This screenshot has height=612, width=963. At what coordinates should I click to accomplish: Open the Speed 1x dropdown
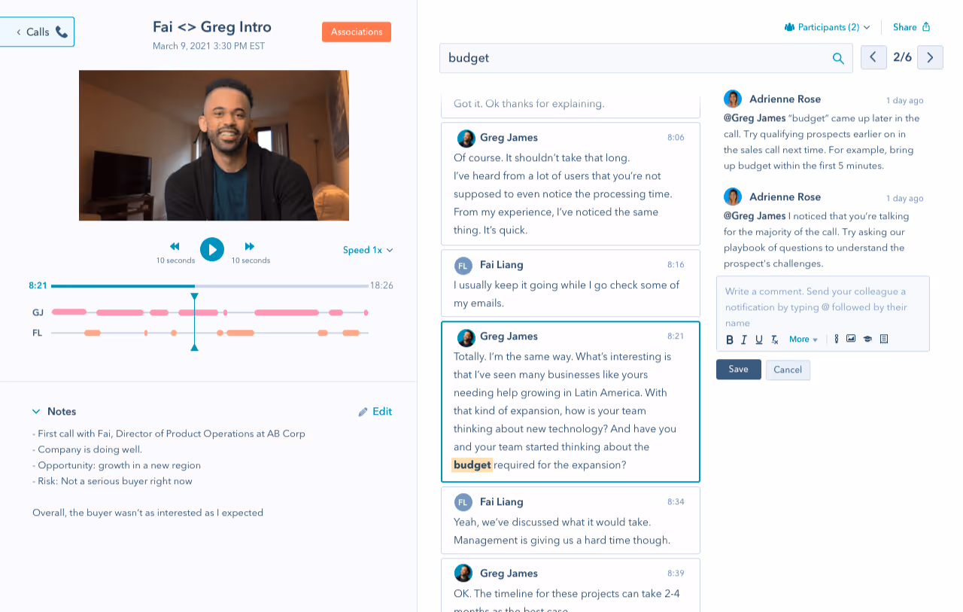367,249
